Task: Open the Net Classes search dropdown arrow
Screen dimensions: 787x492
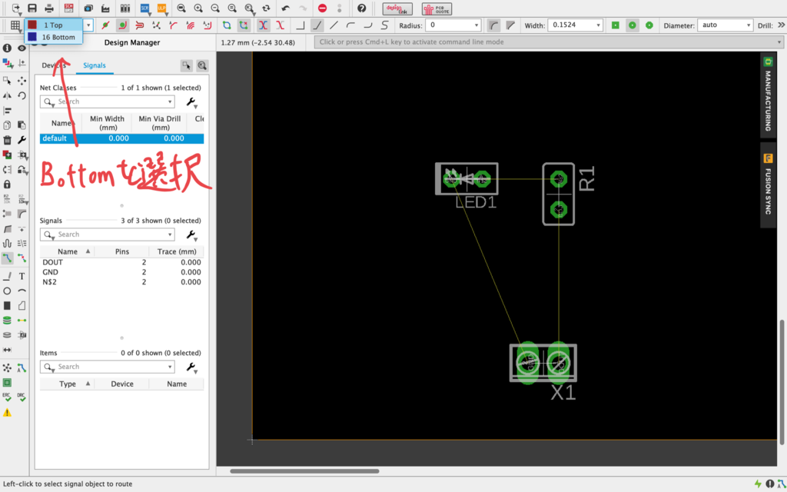Action: pyautogui.click(x=170, y=102)
